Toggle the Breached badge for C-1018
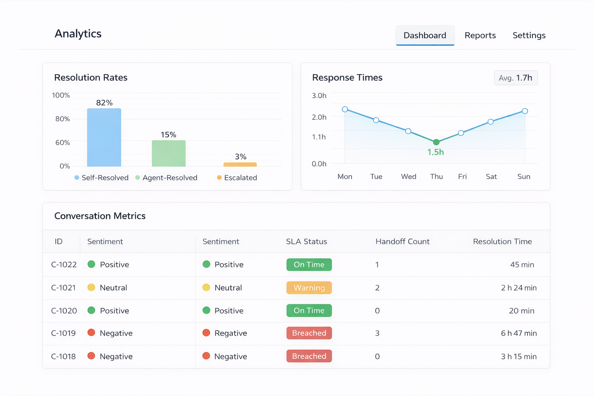The height and width of the screenshot is (396, 594). (309, 356)
